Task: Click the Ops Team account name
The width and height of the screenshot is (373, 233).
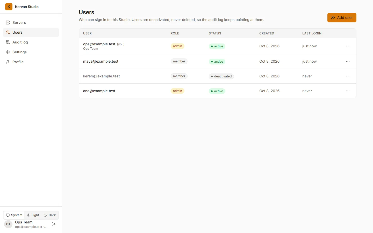Action: [24, 222]
